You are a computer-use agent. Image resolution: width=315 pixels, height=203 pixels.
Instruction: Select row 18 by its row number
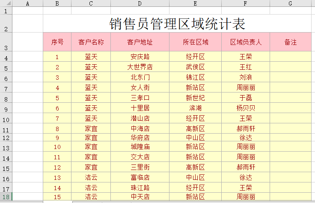click(x=6, y=197)
